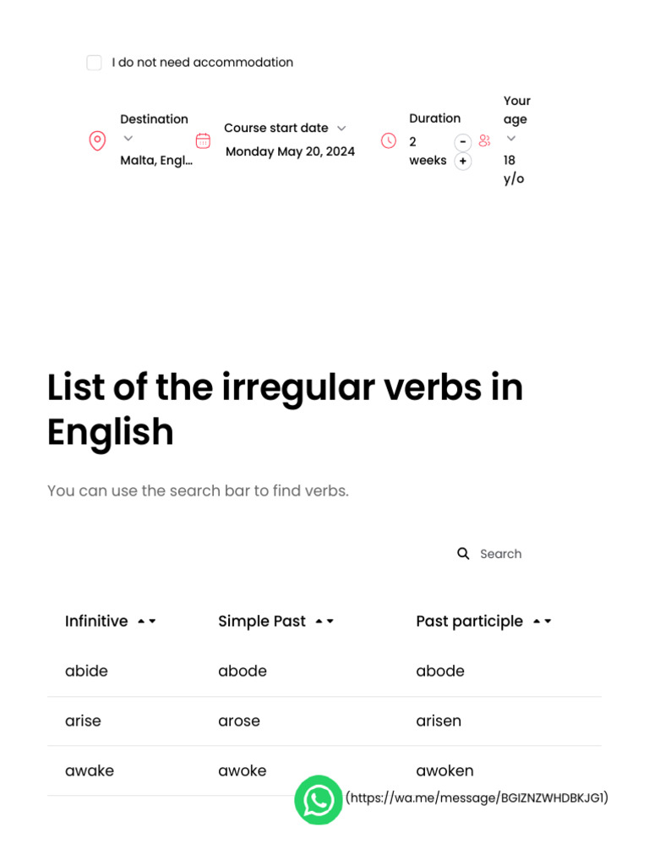
Task: Click the calendar icon
Action: [203, 140]
